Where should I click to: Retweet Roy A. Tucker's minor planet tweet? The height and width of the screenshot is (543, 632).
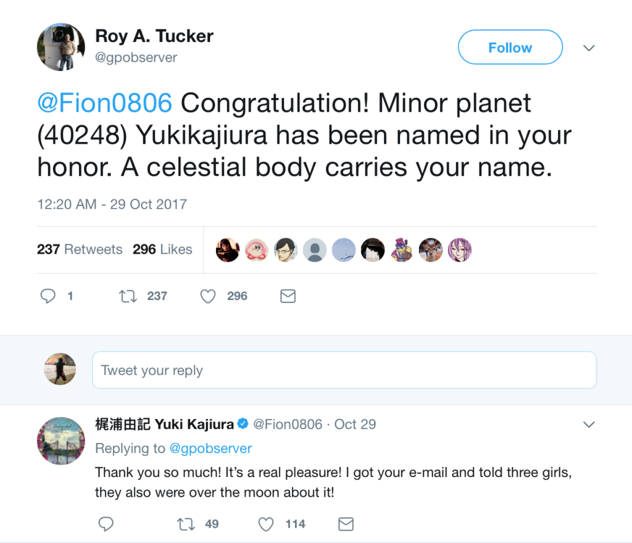128,296
